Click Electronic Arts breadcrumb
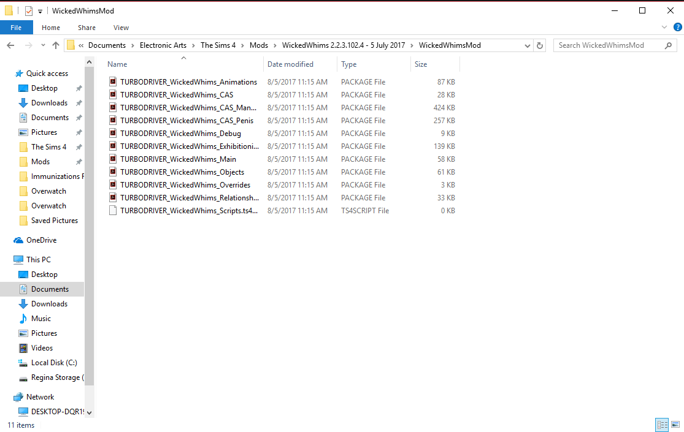The width and height of the screenshot is (684, 432). pos(163,45)
